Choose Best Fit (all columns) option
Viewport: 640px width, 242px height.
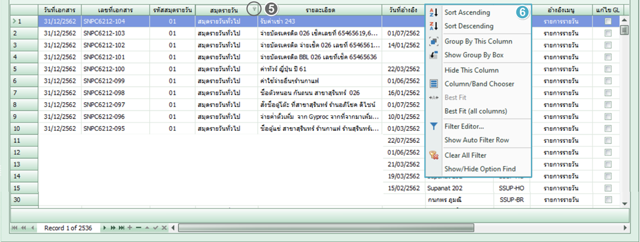coord(475,111)
